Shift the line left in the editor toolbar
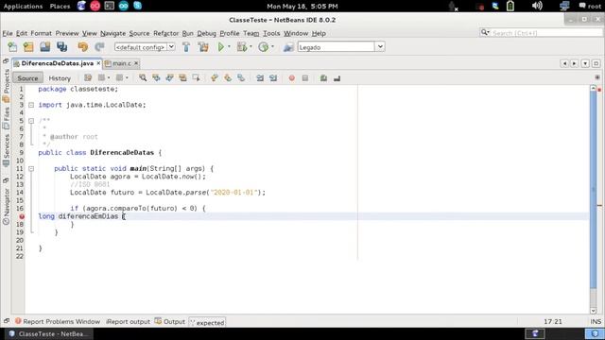Screen dimensions: 605x340 (260, 77)
